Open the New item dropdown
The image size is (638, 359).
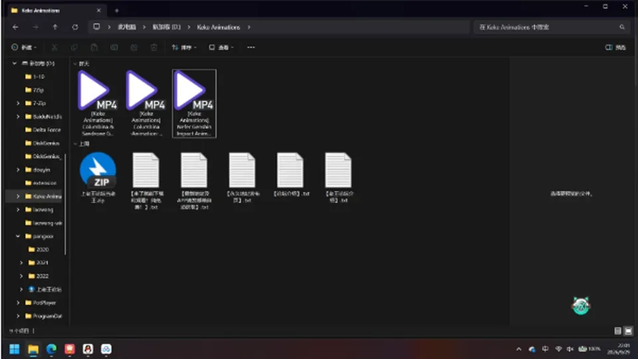24,47
